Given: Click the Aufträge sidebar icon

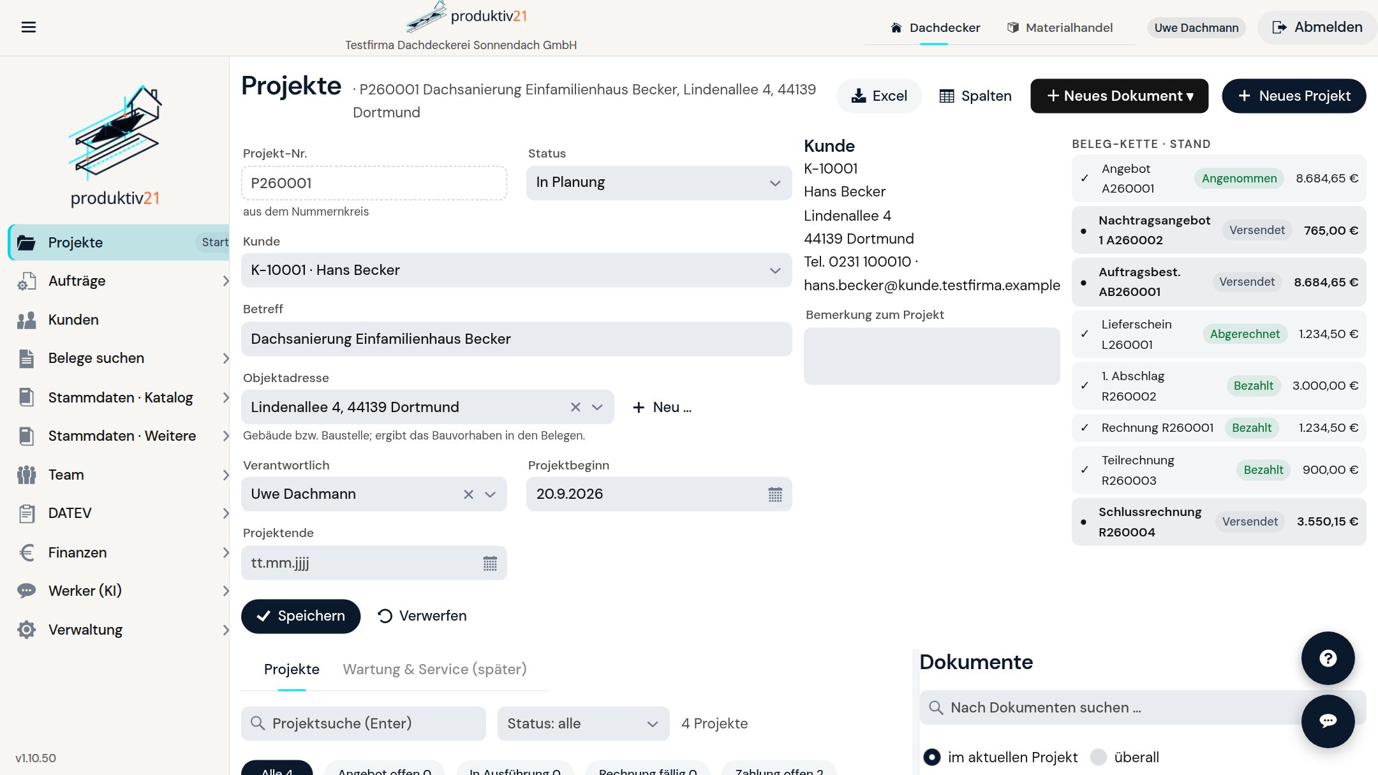Looking at the screenshot, I should 26,281.
